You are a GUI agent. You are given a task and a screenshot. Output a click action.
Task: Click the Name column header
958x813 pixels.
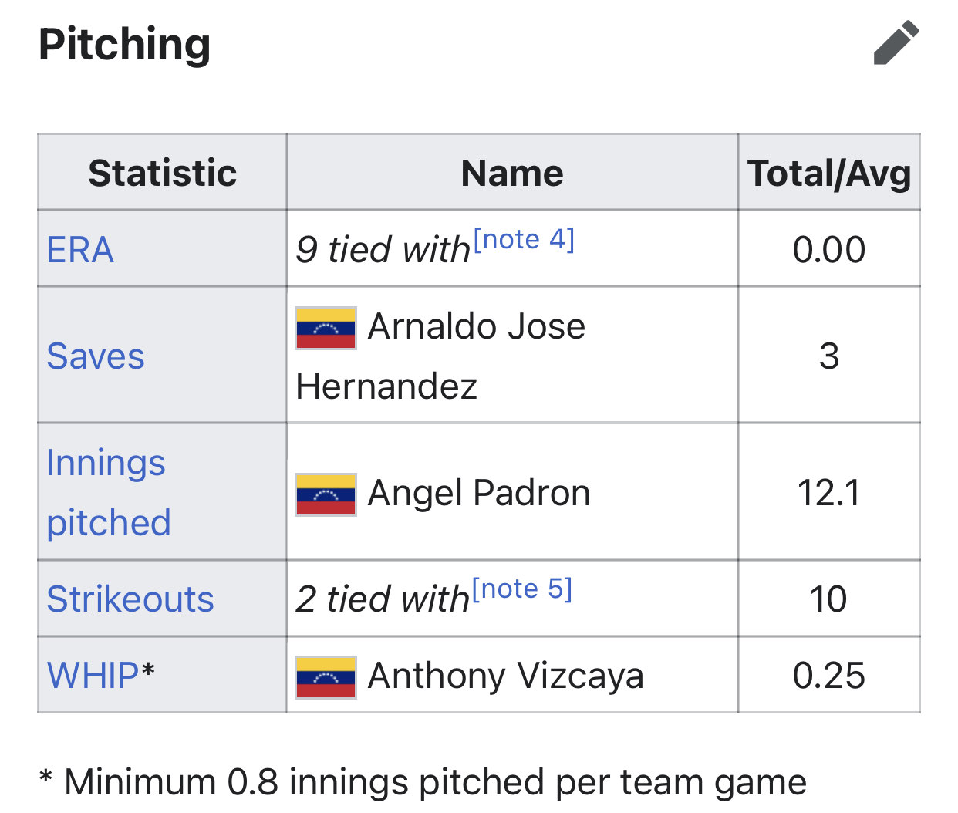pyautogui.click(x=512, y=173)
